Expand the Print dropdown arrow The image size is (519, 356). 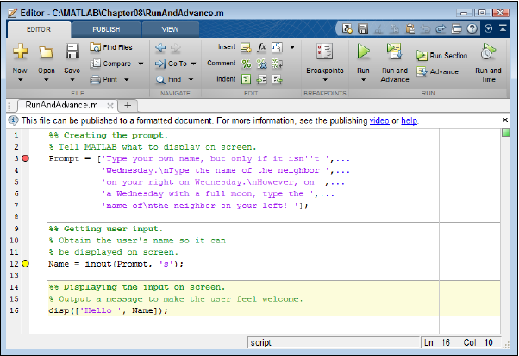tap(126, 79)
